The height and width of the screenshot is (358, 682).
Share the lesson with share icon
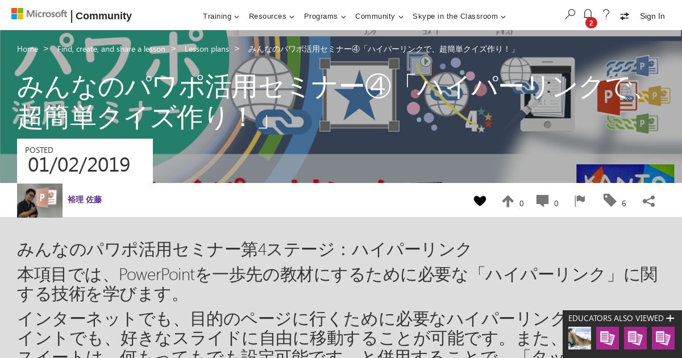point(648,201)
